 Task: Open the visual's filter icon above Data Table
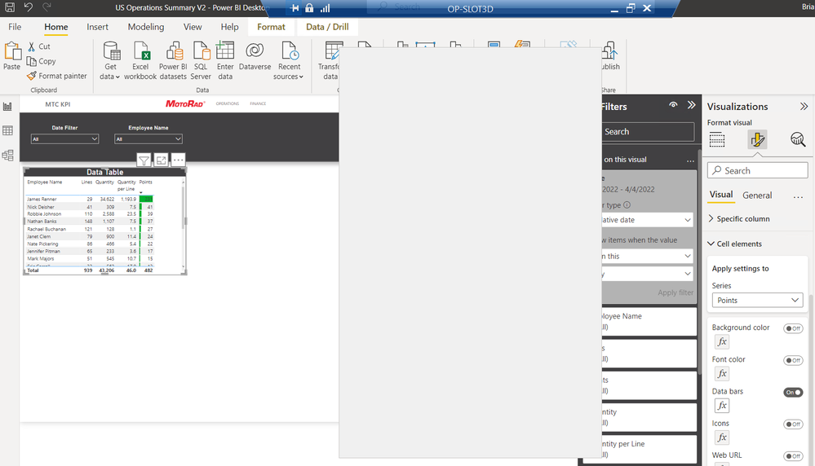pos(144,160)
